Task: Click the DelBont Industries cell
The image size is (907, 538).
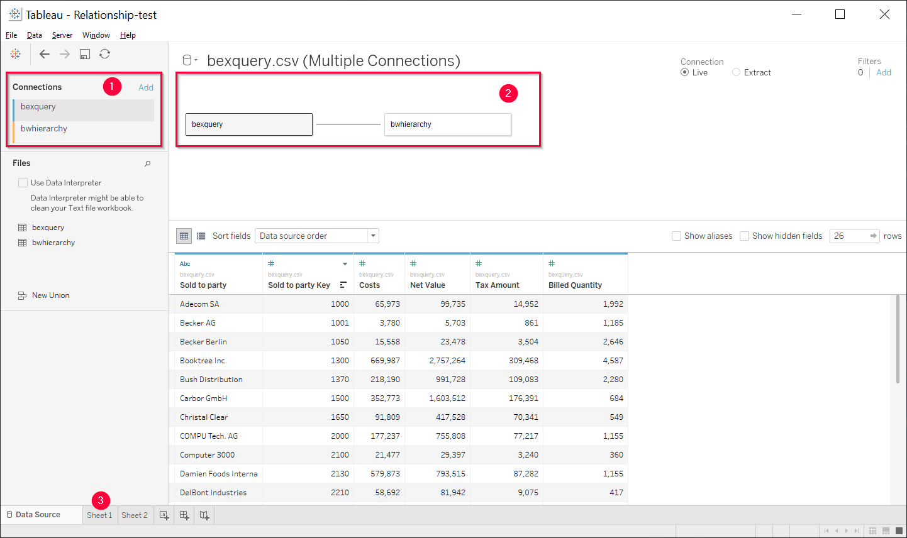Action: (218, 493)
